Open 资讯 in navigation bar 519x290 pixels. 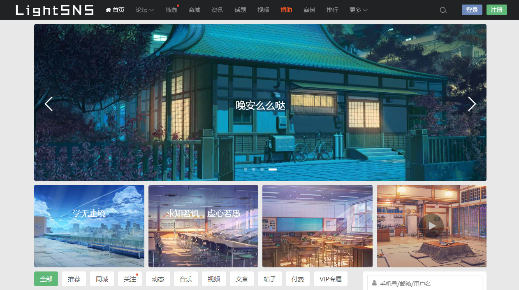[x=217, y=10]
